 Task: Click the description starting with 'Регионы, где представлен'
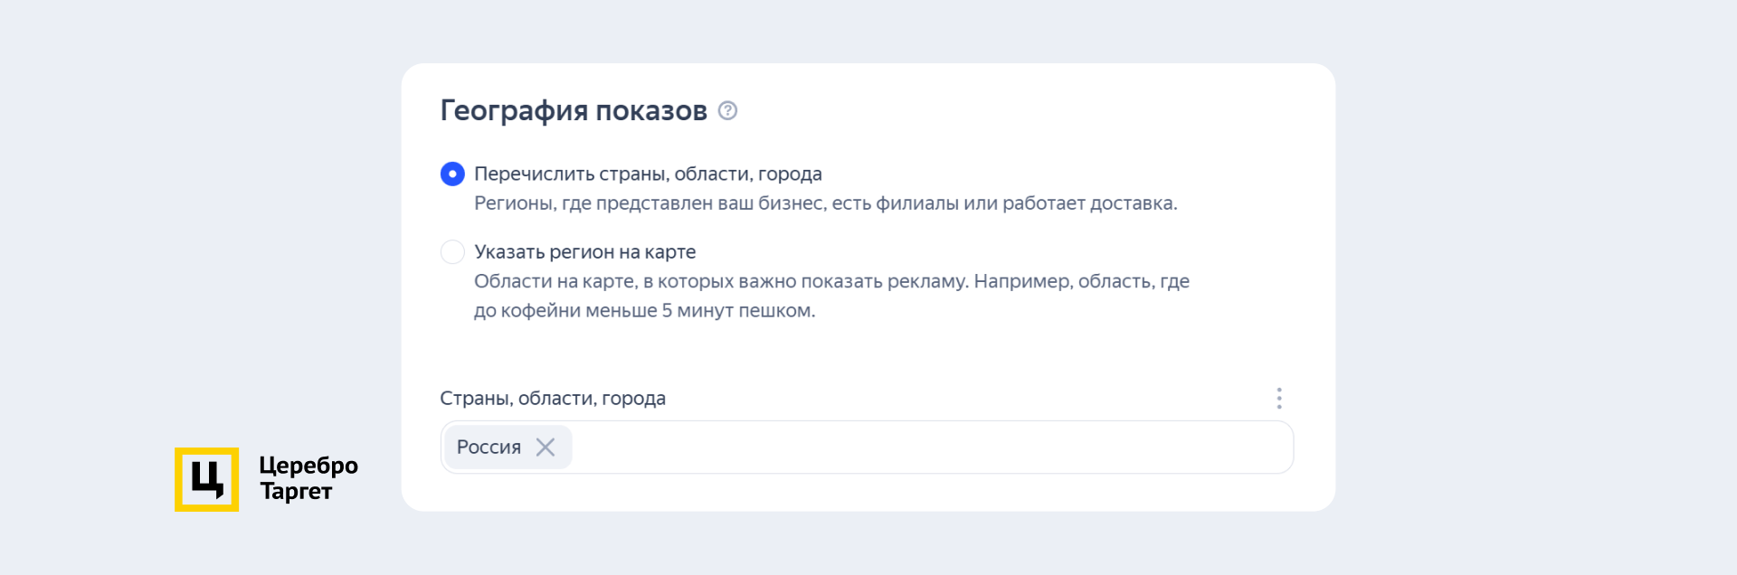[x=825, y=203]
